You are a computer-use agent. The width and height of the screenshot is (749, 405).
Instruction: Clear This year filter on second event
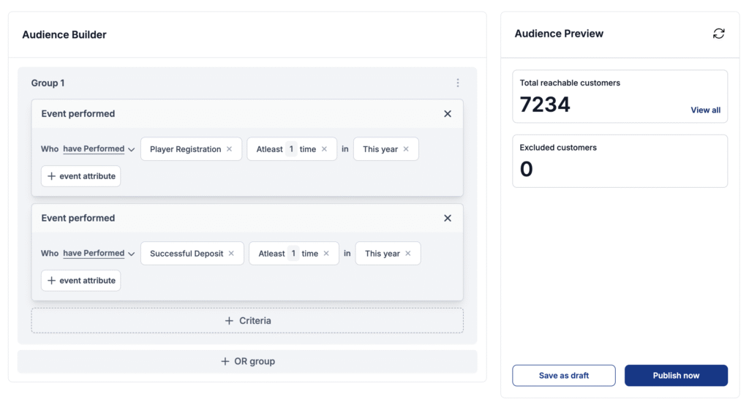point(408,254)
